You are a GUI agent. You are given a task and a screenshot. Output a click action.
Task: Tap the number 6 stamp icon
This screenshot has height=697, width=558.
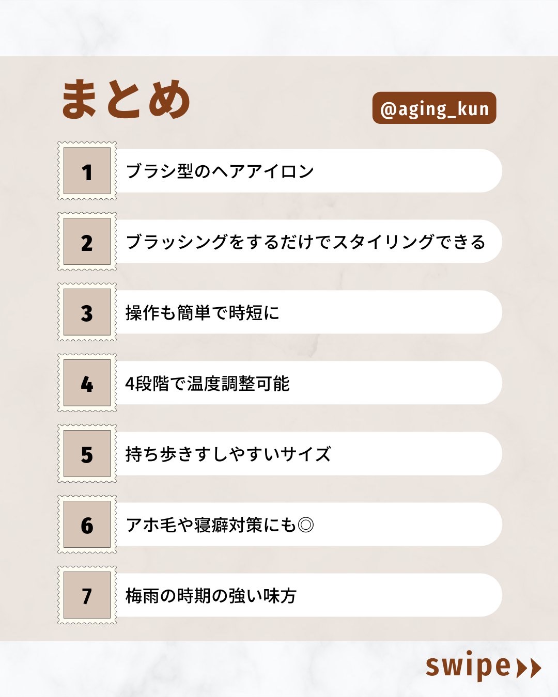tap(87, 525)
